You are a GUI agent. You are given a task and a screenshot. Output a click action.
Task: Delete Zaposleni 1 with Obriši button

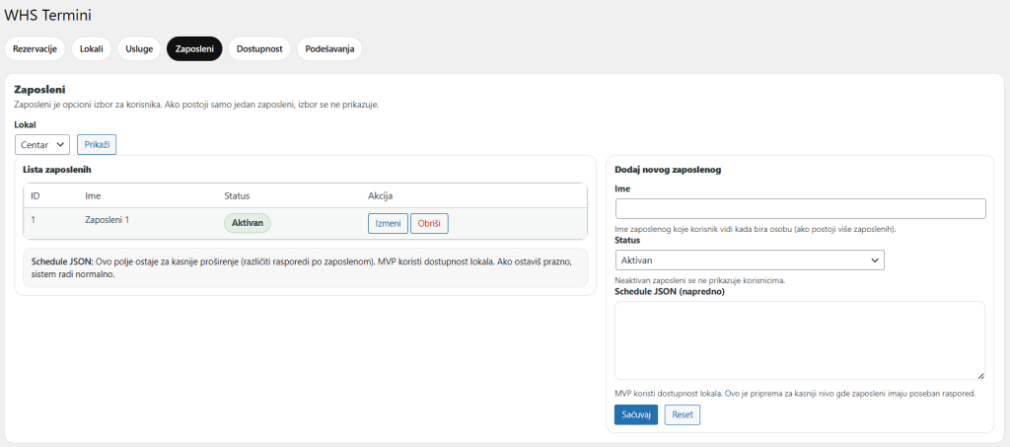429,224
